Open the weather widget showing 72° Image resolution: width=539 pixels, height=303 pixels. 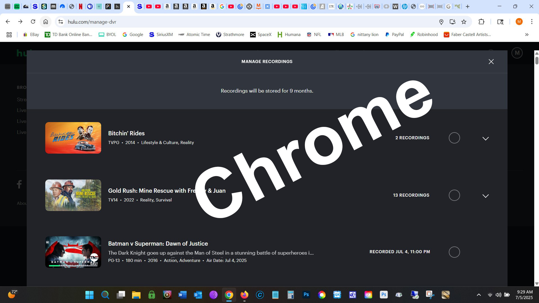pos(12,295)
